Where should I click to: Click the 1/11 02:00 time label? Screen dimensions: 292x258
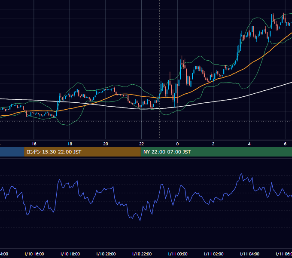213,254
